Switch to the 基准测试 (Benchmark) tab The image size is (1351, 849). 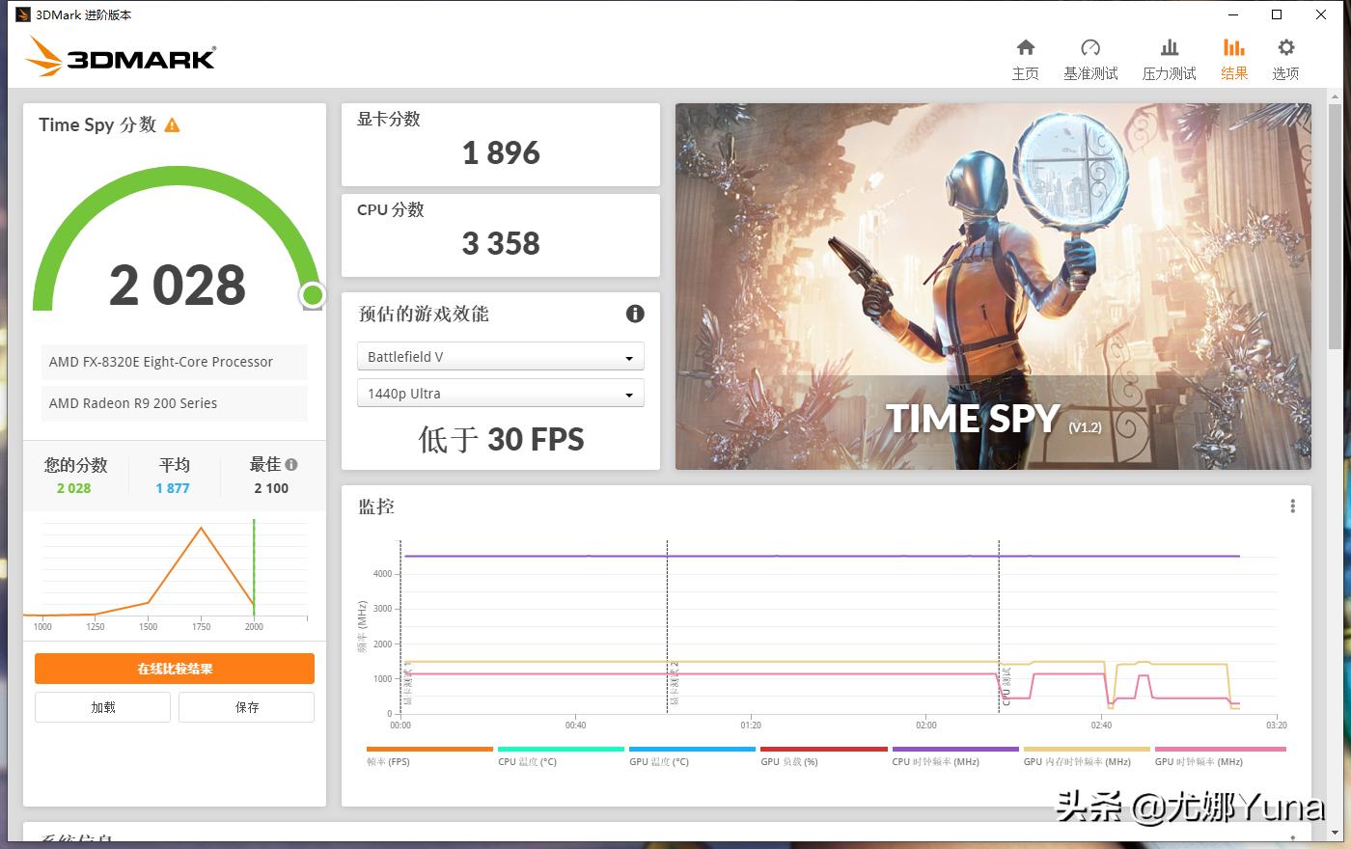tap(1090, 56)
